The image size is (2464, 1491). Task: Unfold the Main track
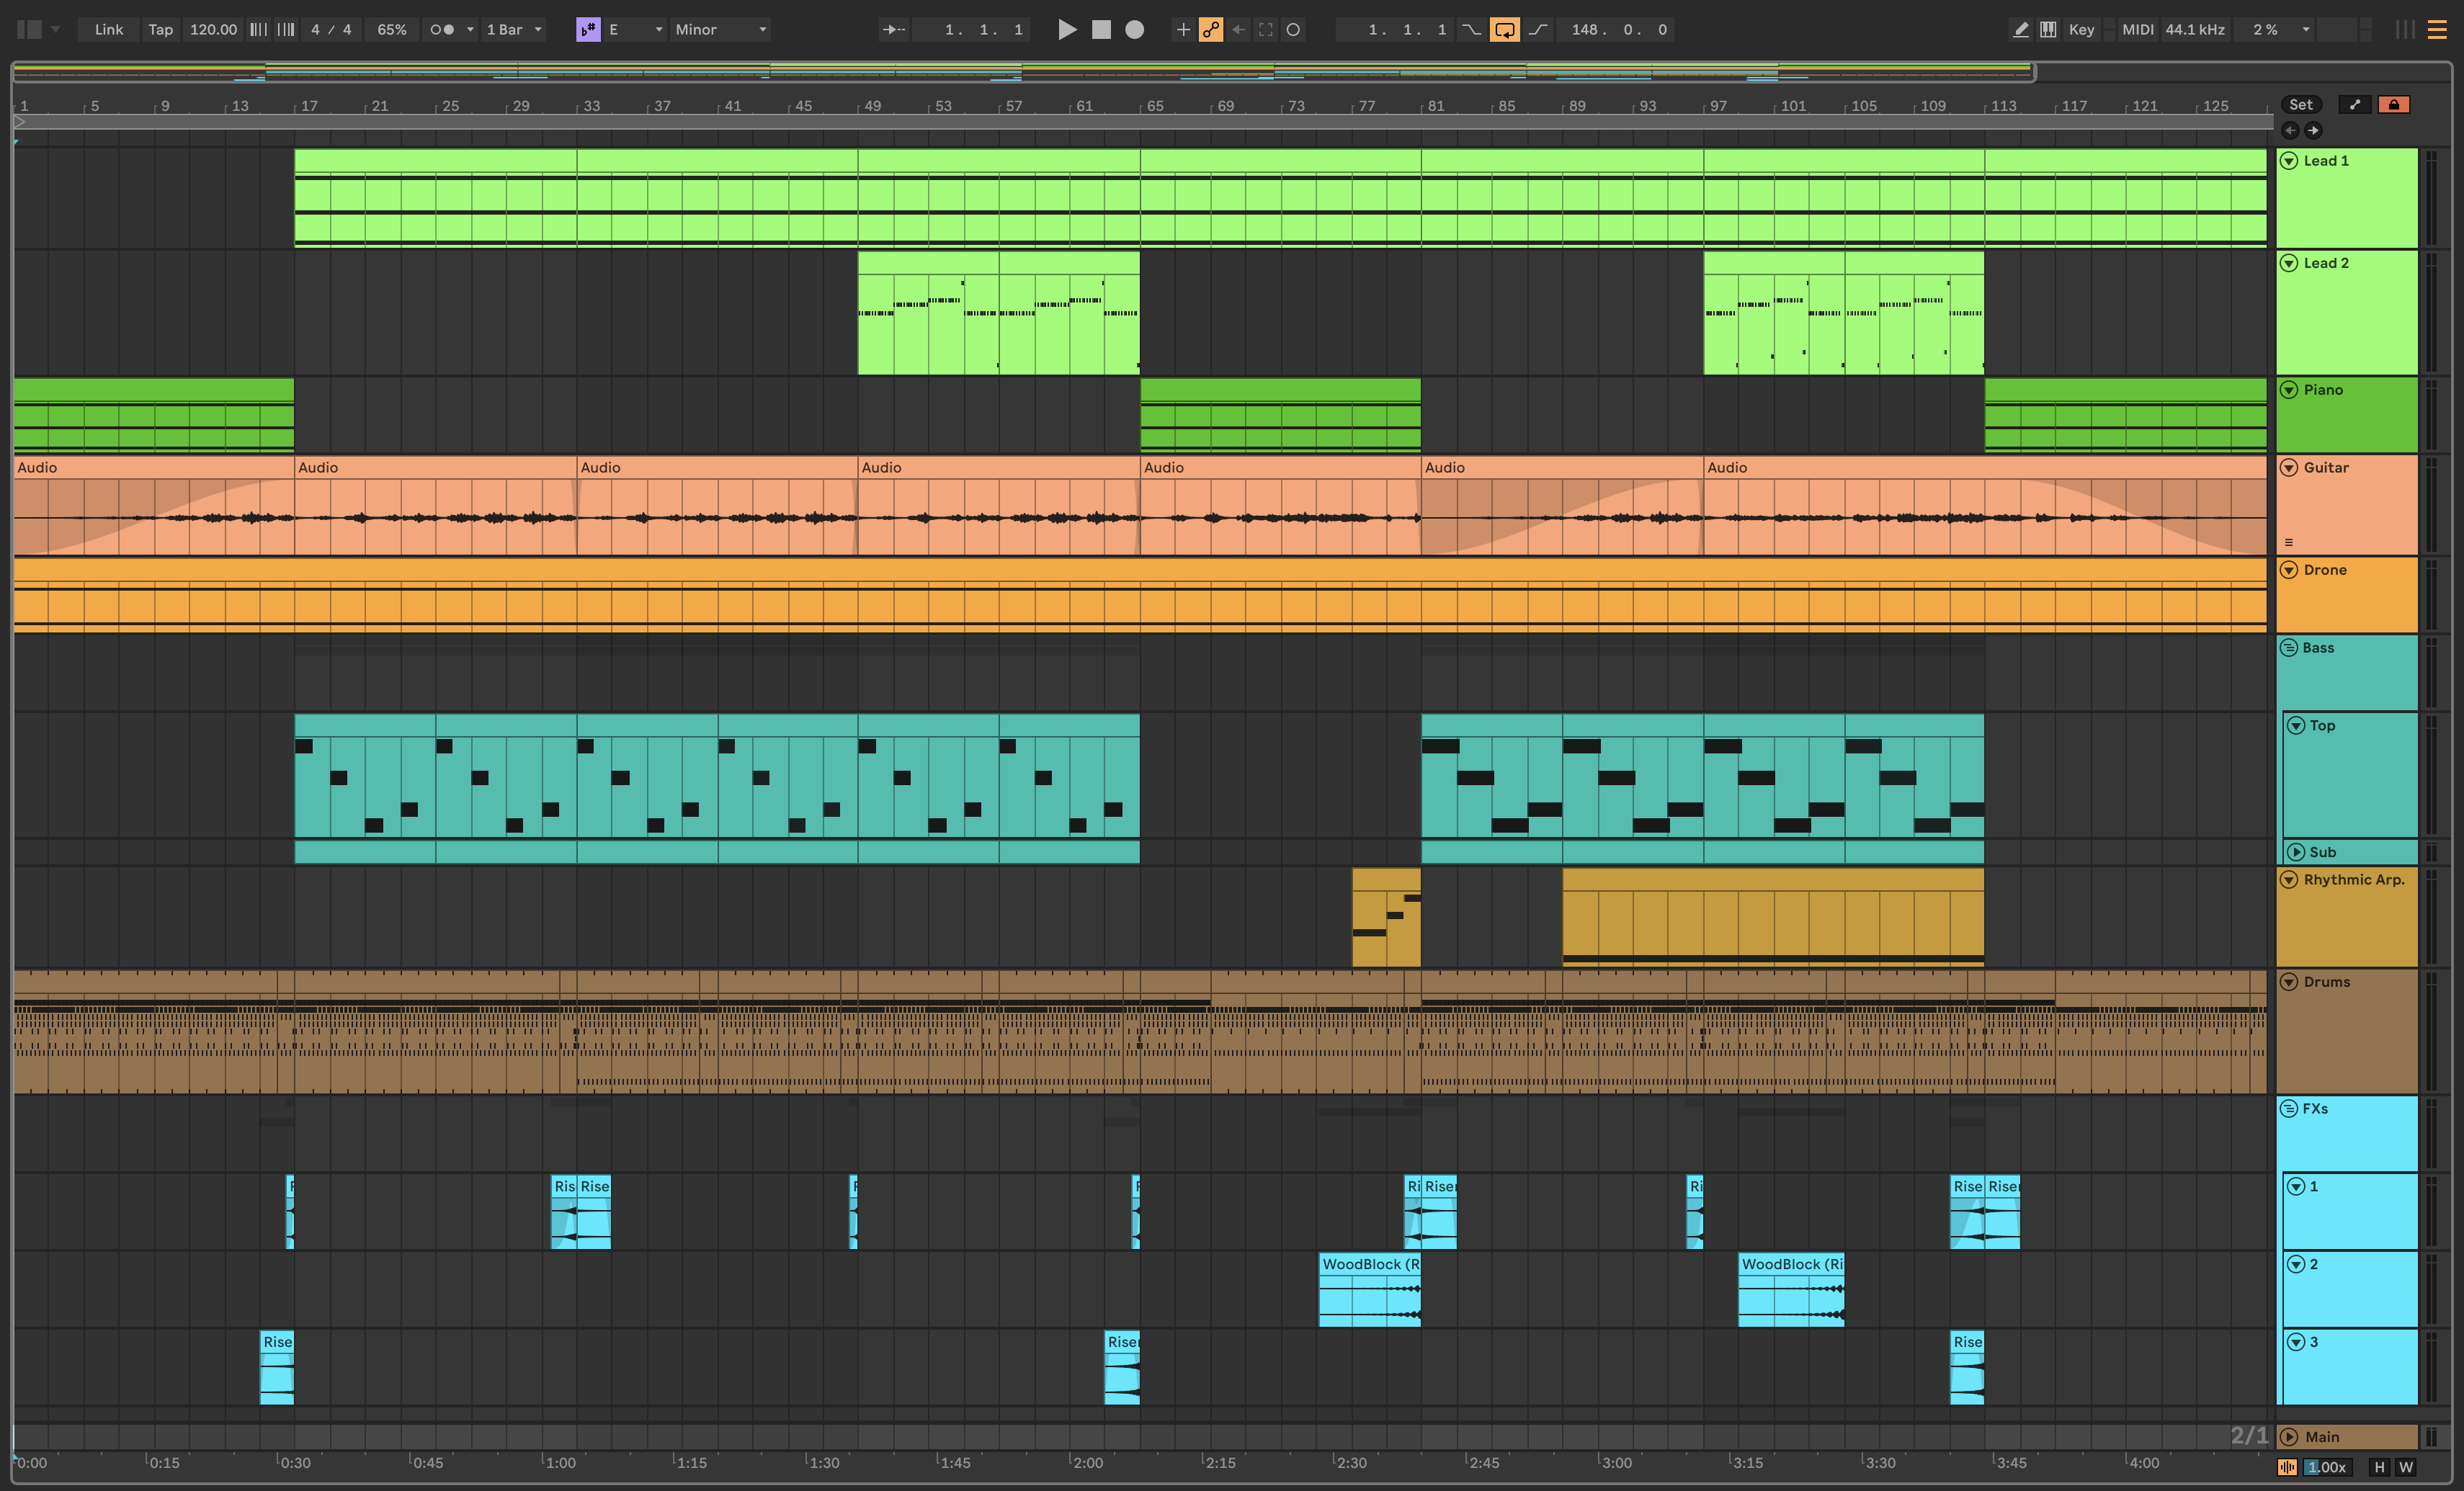(x=2289, y=1437)
